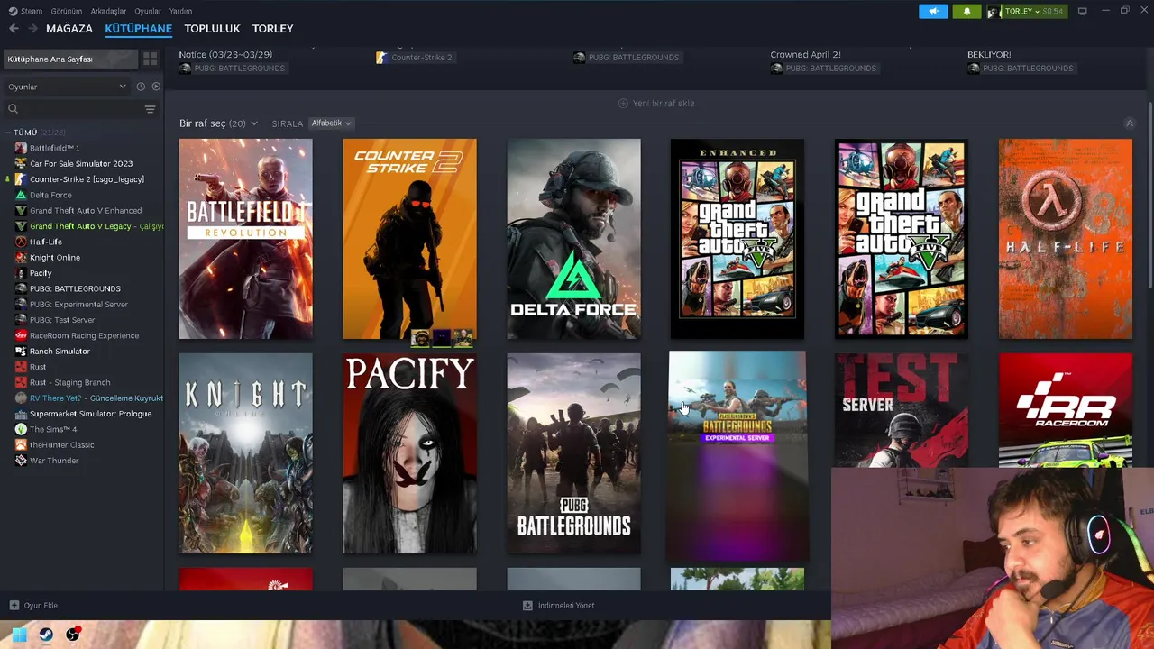Click the downloads icon next to İndirmeleri Yönet

coord(527,606)
